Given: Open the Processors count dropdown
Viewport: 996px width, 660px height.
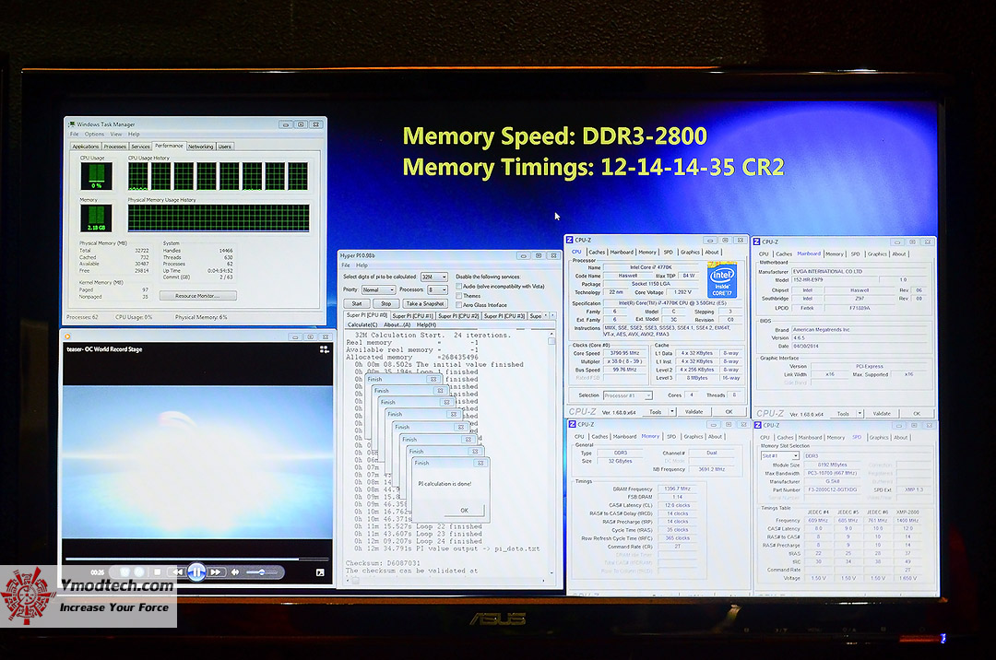Looking at the screenshot, I should pos(438,289).
